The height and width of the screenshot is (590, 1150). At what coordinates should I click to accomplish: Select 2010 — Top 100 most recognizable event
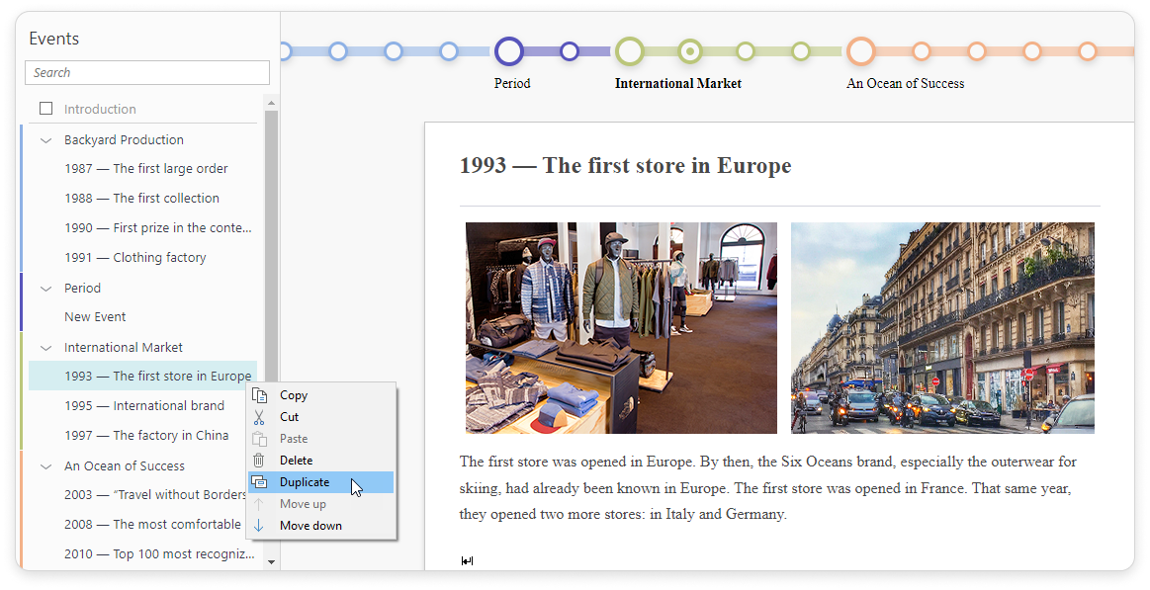tap(159, 554)
